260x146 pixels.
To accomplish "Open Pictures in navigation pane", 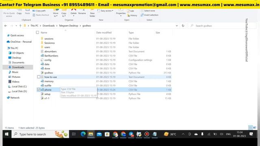I will click(x=14, y=77).
